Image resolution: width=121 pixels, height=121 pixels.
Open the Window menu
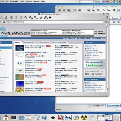point(36,2)
